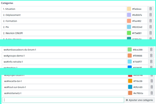Open swatch for ws#visitemetz-1
This screenshot has height=104, width=156.
[x=130, y=93]
